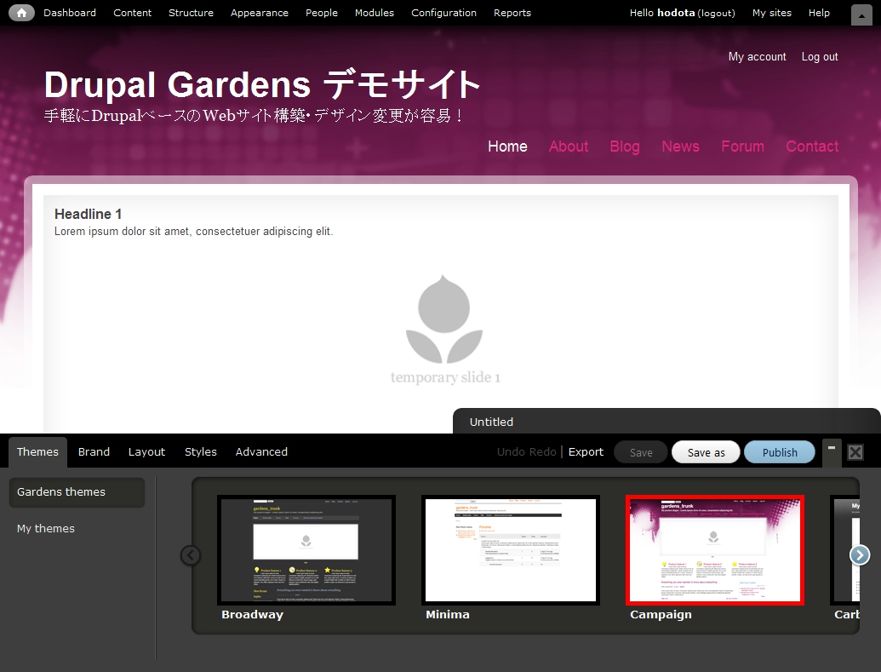This screenshot has height=672, width=881.
Task: Click Redo in theme builder
Action: tap(543, 452)
